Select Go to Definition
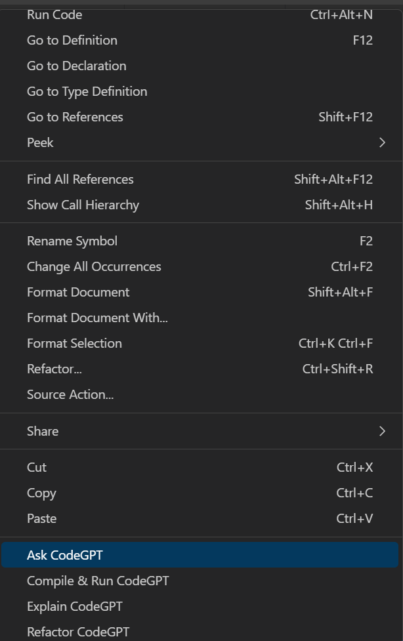Screen dimensions: 403x641 click(x=72, y=40)
